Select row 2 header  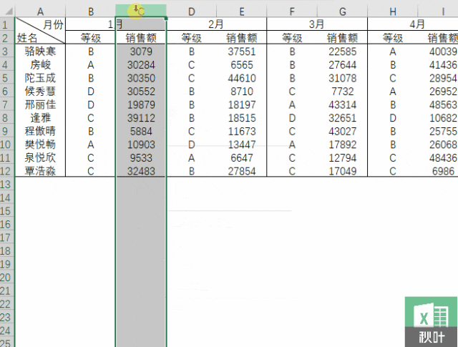click(7, 38)
